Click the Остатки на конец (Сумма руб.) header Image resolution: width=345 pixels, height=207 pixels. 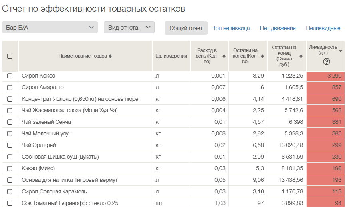(x=286, y=56)
